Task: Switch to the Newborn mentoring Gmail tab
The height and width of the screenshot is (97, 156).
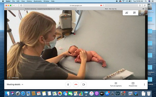Action: click(42, 9)
